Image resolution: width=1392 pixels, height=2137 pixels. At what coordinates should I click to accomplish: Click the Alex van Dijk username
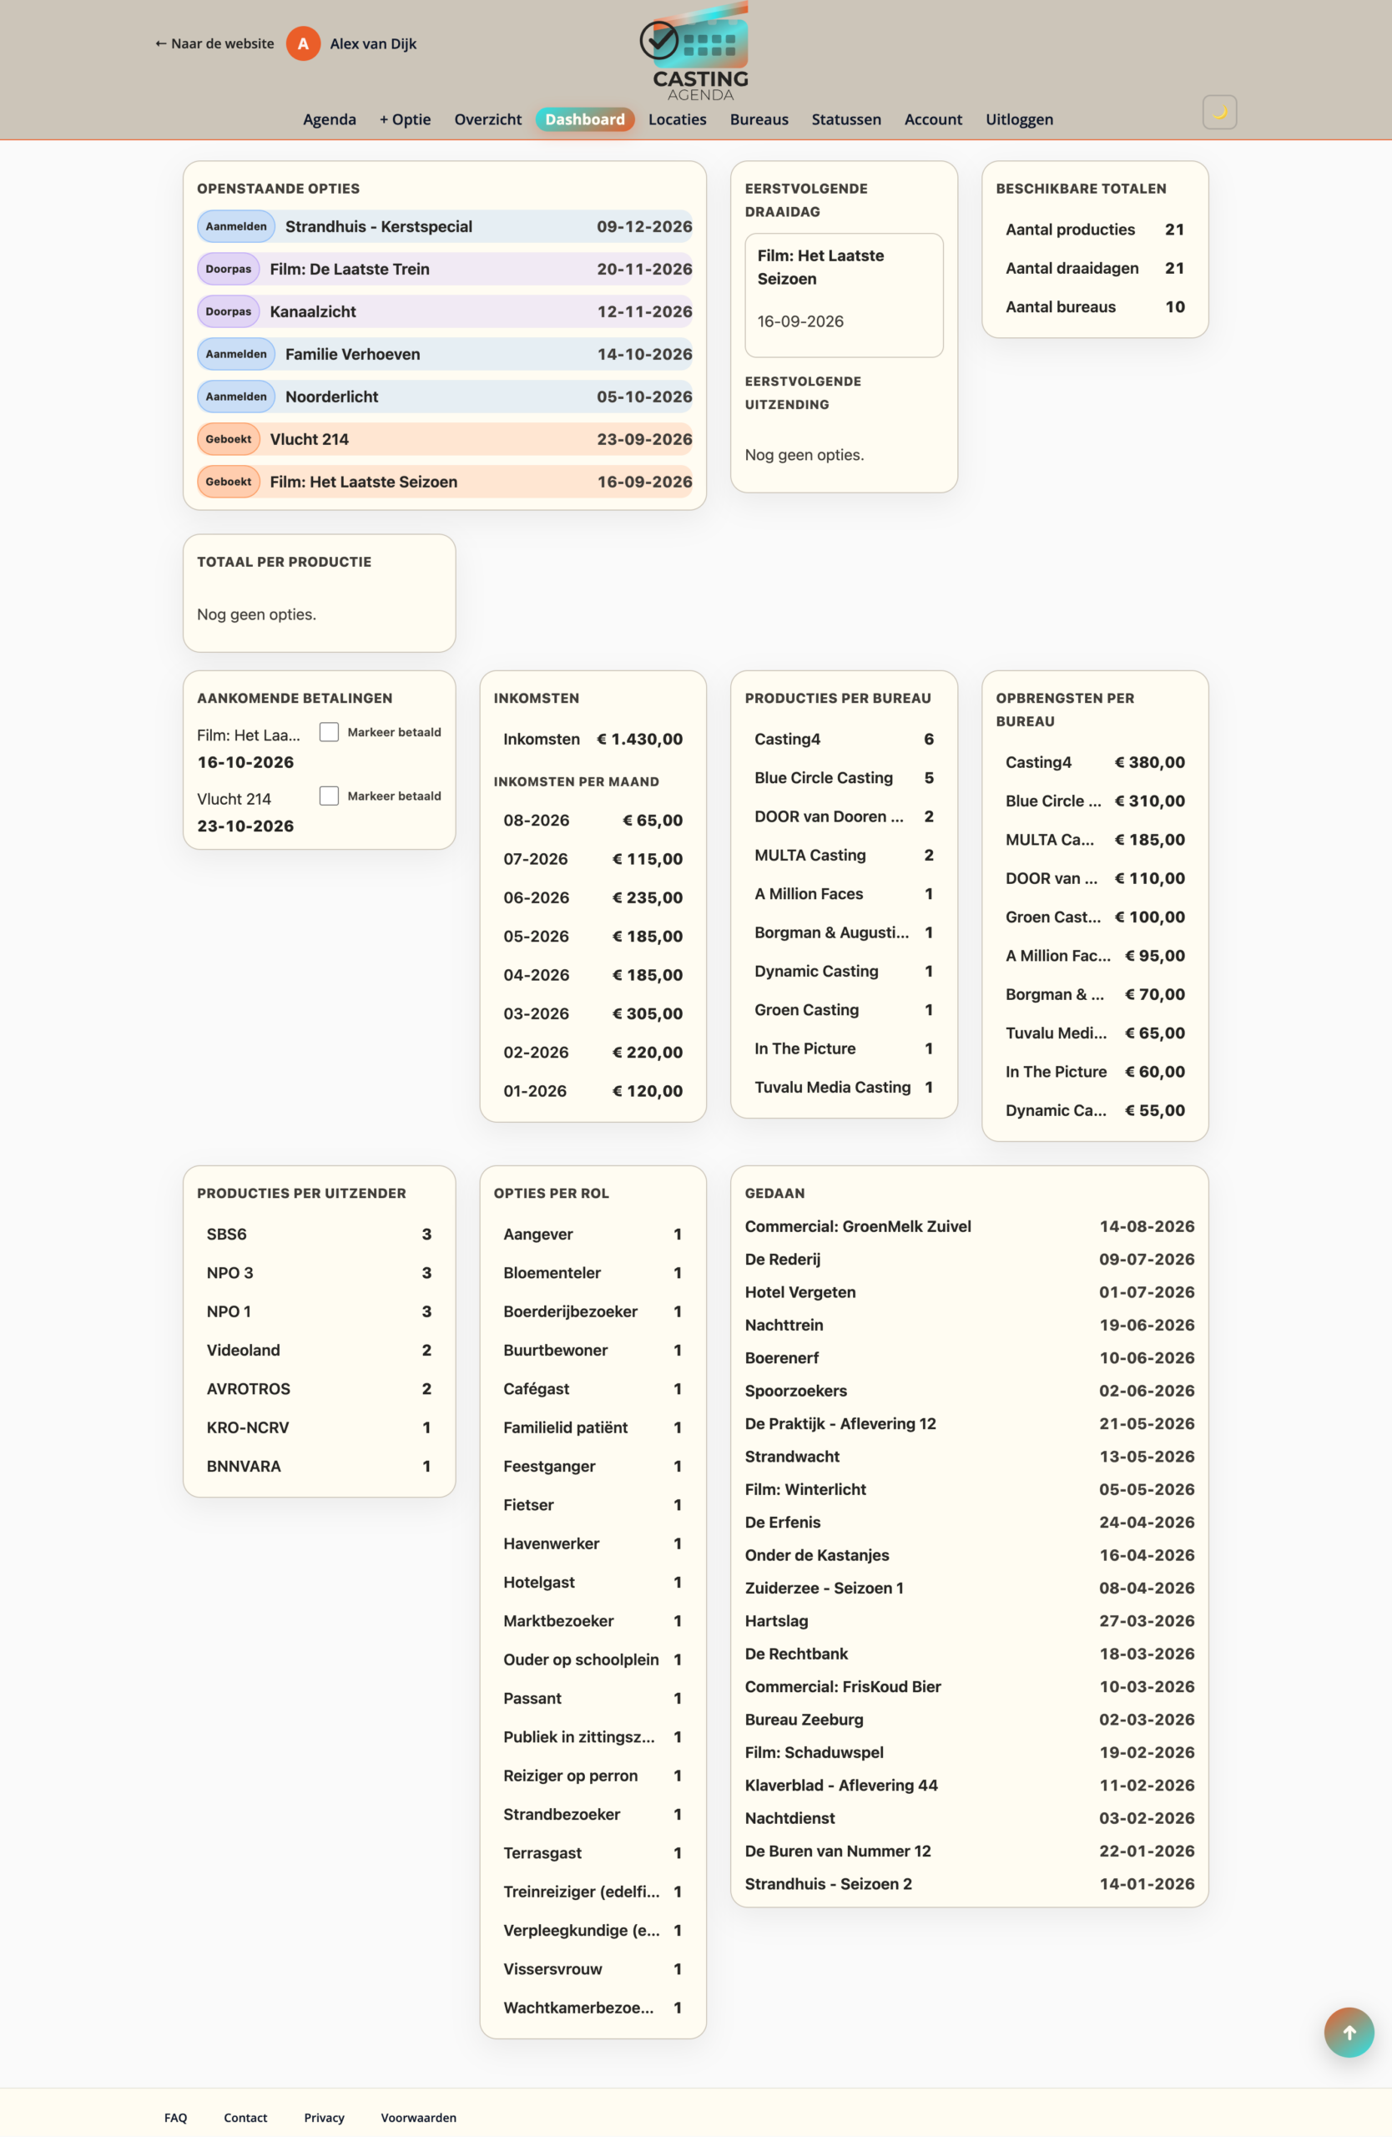point(372,43)
